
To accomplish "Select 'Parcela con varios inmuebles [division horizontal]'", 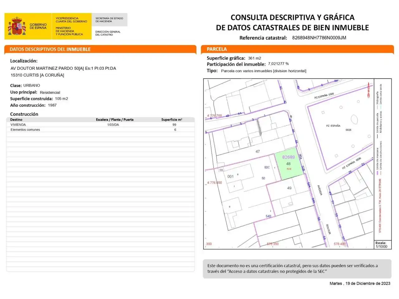I will click(264, 71).
